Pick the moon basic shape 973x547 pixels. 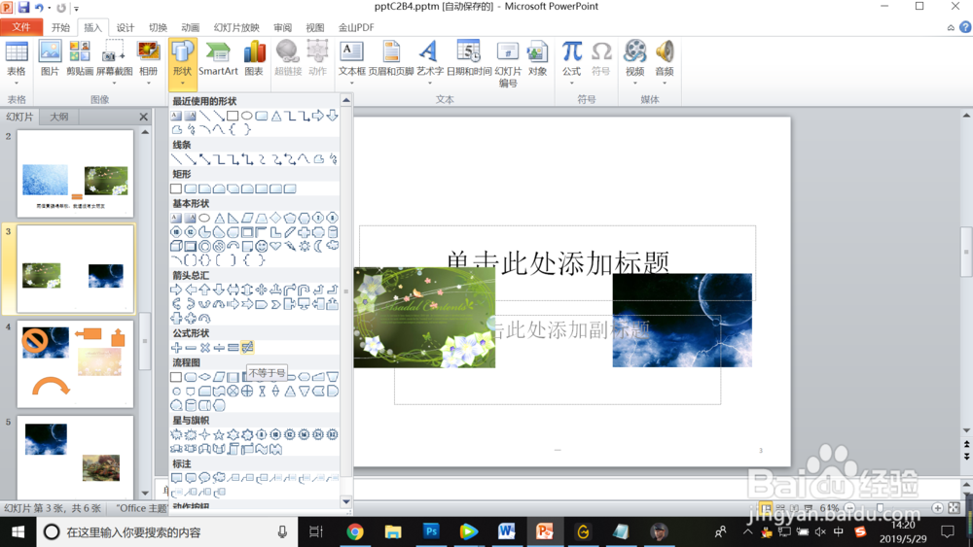(x=318, y=246)
